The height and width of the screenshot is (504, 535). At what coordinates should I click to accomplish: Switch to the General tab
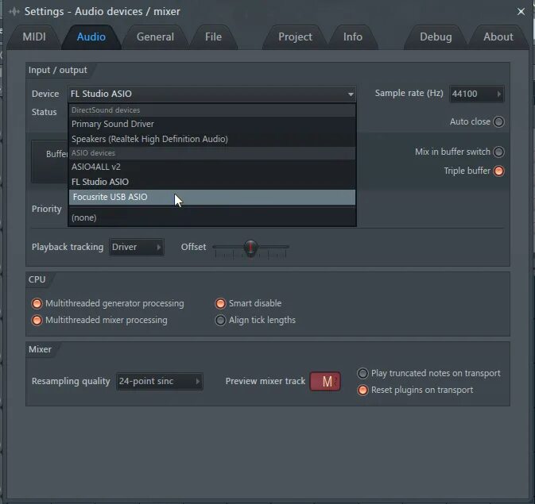pos(155,37)
